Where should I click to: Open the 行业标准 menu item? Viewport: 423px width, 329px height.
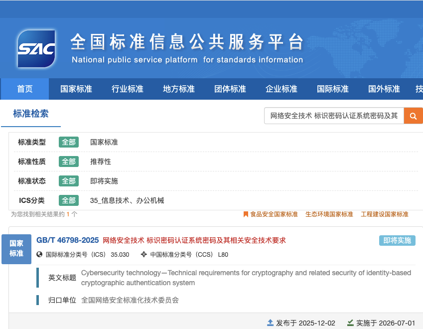[128, 89]
